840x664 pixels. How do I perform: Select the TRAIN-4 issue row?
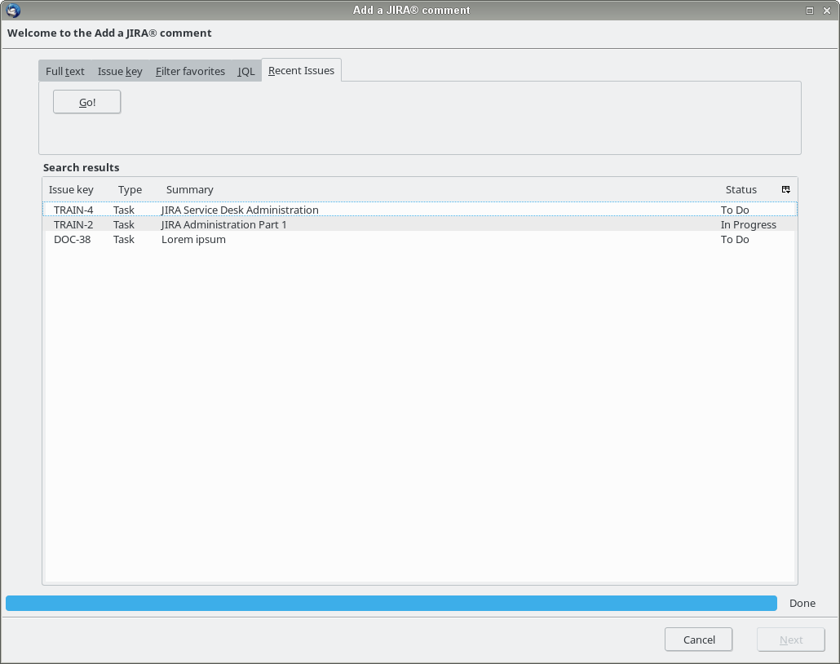coord(420,210)
